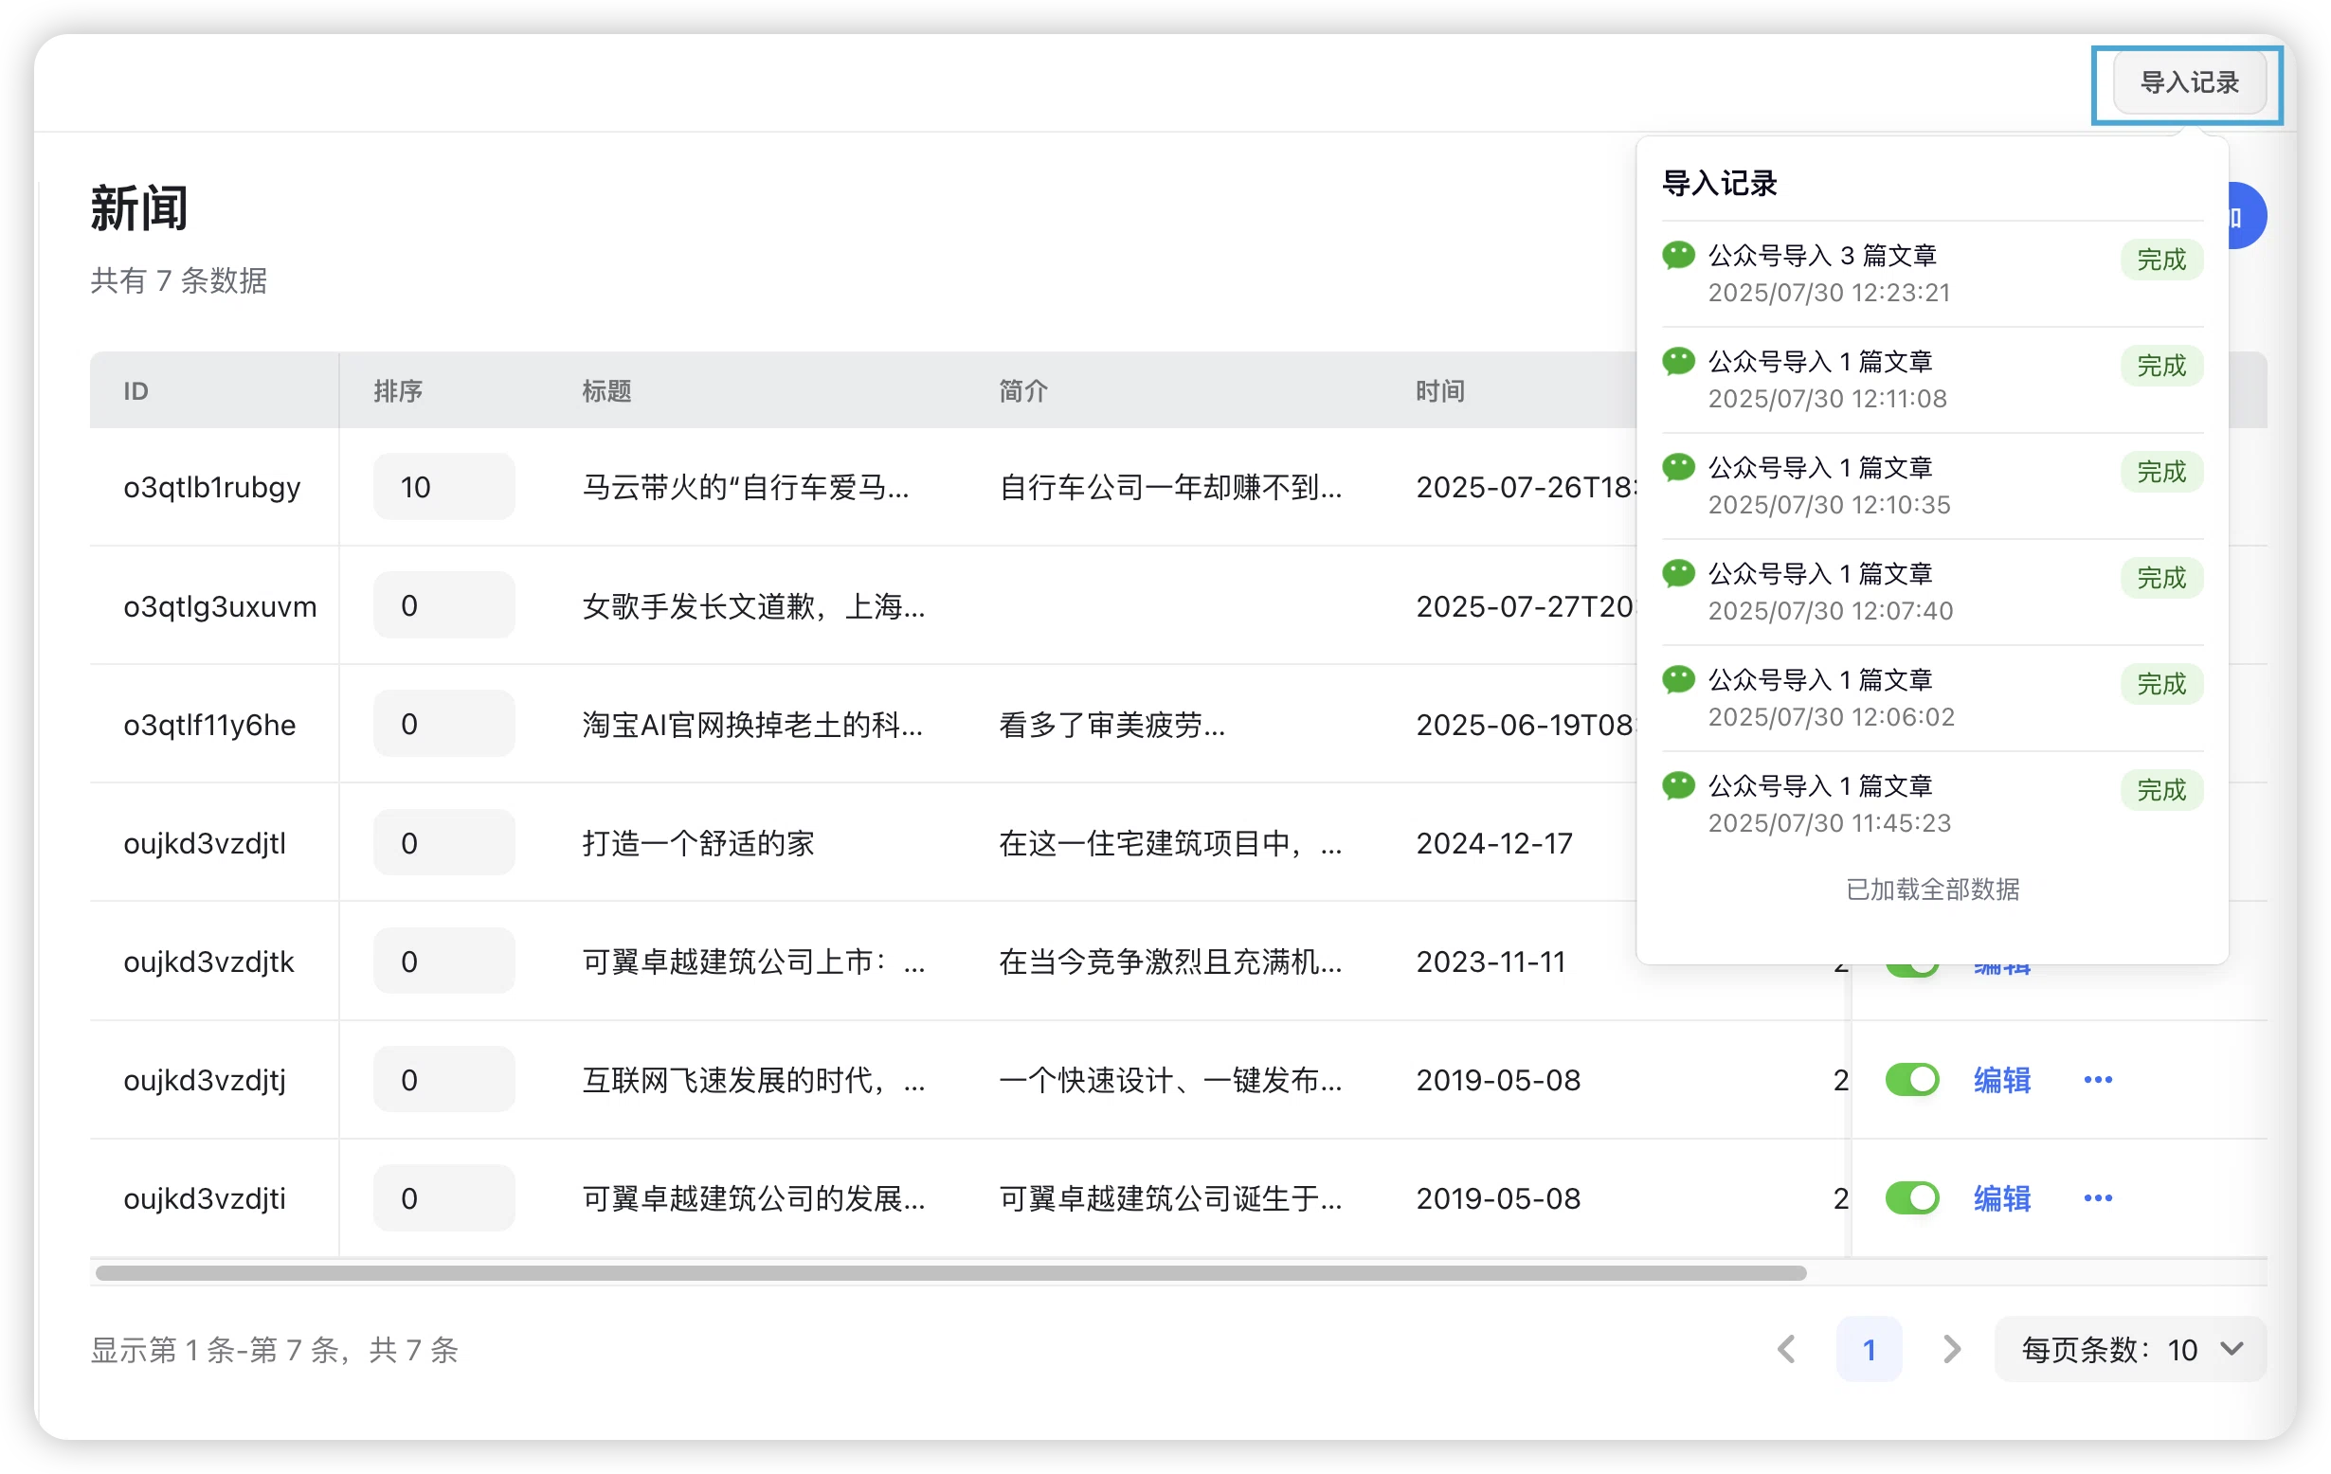2331x1474 pixels.
Task: Click ID cell oujkd3vzdjtl
Action: 205,843
